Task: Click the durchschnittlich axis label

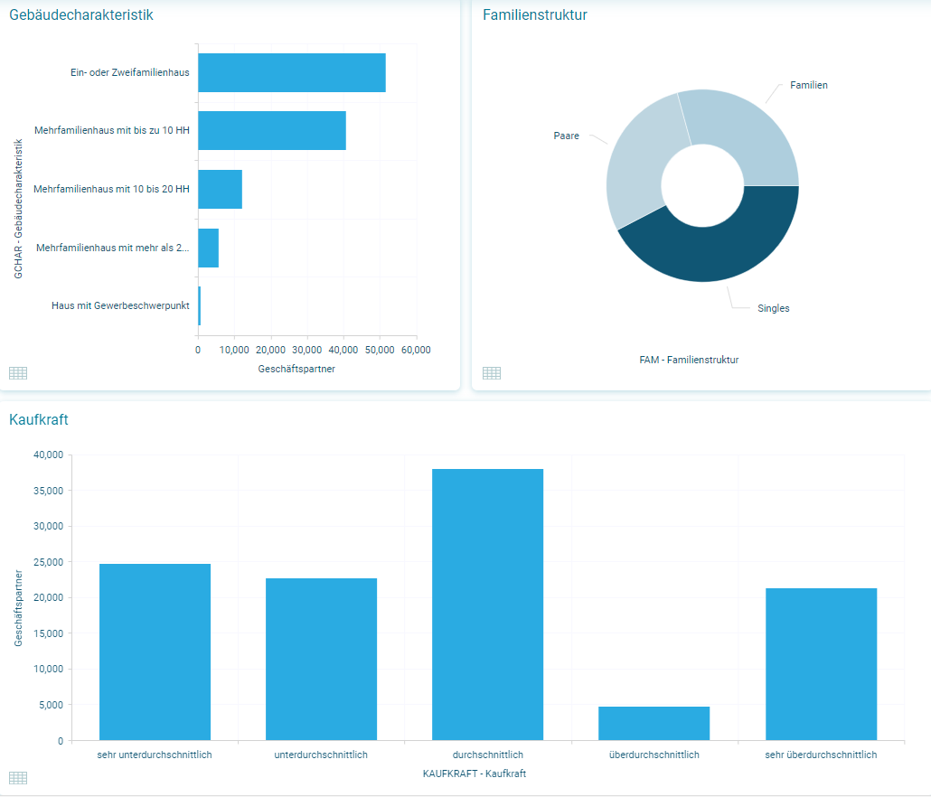Action: 488,755
